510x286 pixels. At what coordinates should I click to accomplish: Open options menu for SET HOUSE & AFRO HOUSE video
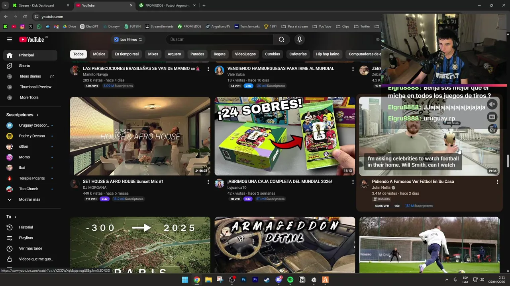click(208, 182)
